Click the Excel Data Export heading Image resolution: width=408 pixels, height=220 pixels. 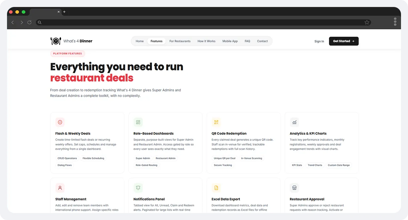pyautogui.click(x=226, y=199)
